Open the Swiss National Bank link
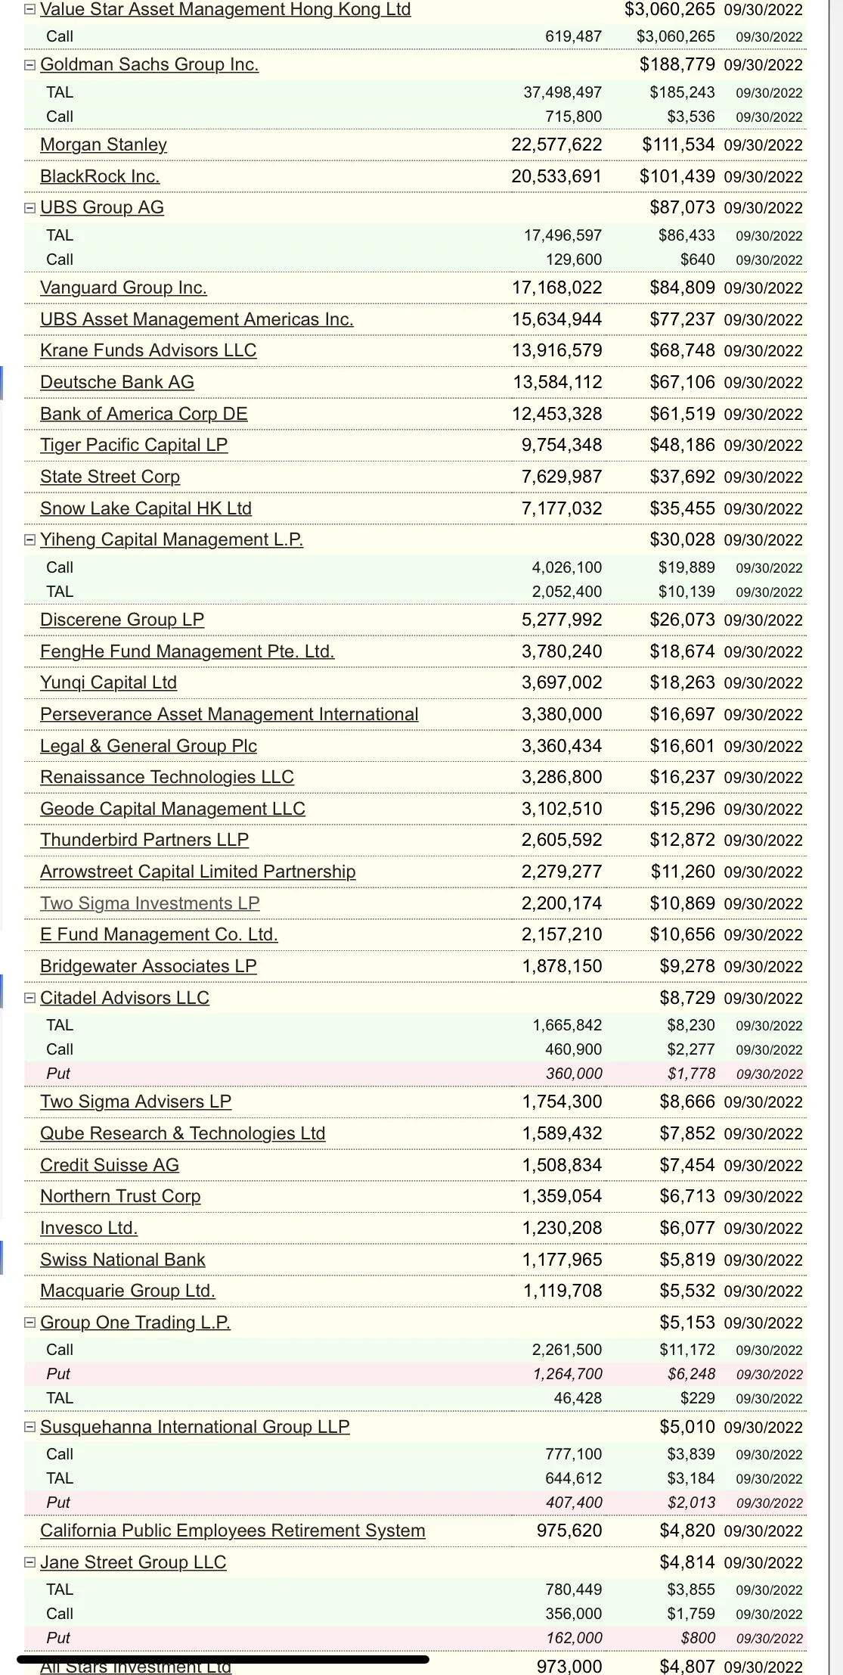The width and height of the screenshot is (843, 1675). click(122, 1260)
